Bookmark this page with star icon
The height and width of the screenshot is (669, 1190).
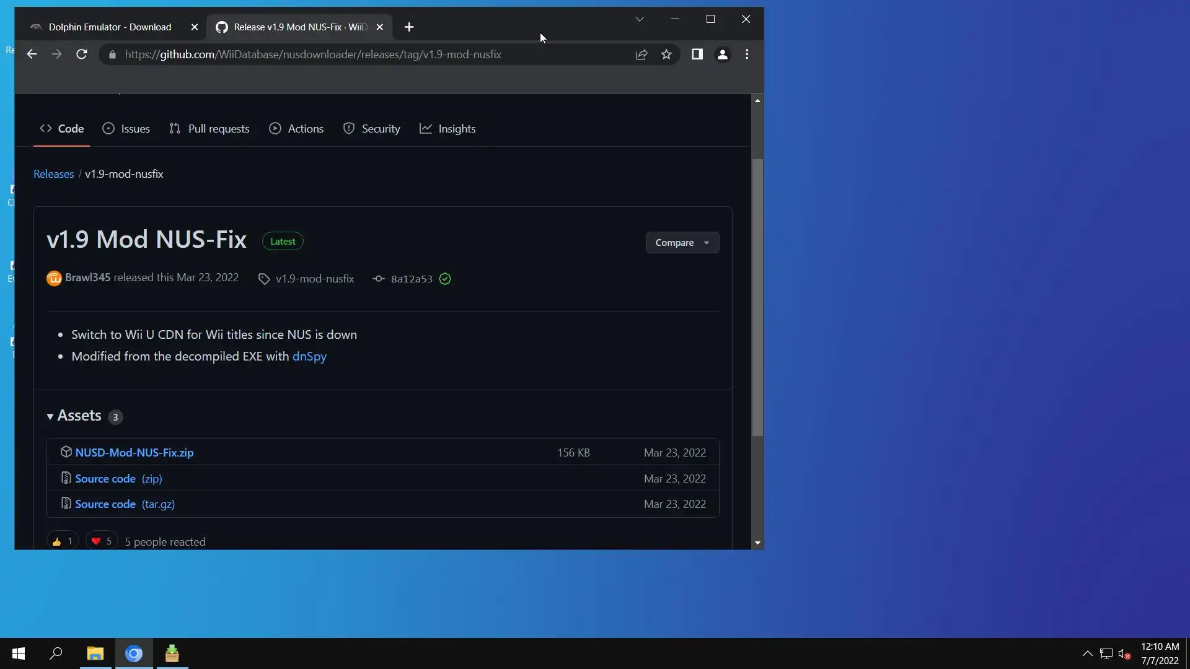[666, 55]
